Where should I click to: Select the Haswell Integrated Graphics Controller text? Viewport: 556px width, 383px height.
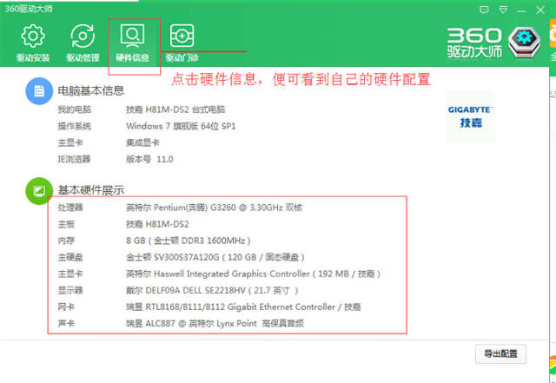click(253, 274)
